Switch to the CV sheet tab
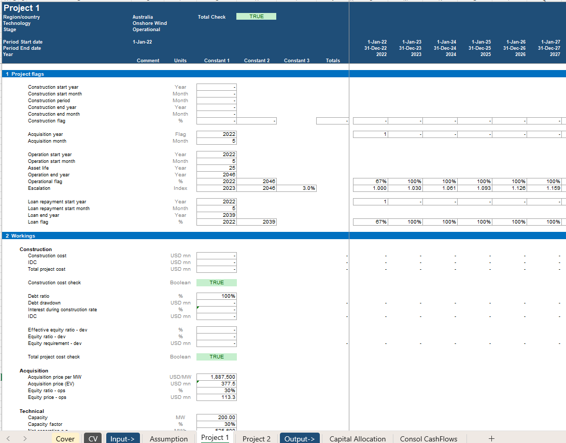This screenshot has width=566, height=443. click(x=93, y=439)
